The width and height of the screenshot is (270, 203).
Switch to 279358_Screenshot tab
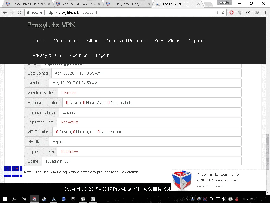[128, 4]
